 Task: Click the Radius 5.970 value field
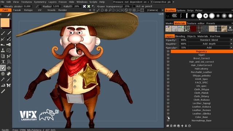point(56,7)
